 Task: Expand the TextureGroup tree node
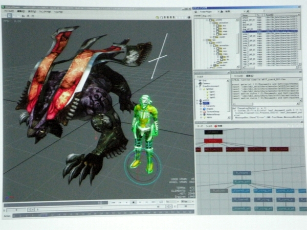(201, 111)
